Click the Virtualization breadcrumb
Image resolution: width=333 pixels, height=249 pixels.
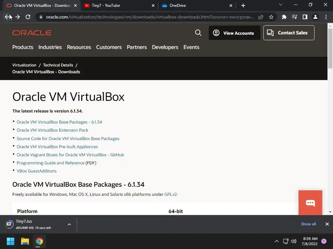24,65
